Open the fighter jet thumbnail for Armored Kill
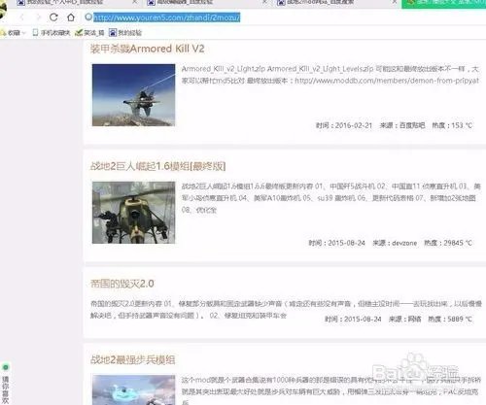The width and height of the screenshot is (486, 405). click(x=133, y=95)
